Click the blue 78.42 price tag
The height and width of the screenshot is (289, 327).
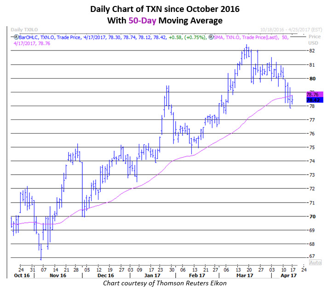tap(315, 100)
